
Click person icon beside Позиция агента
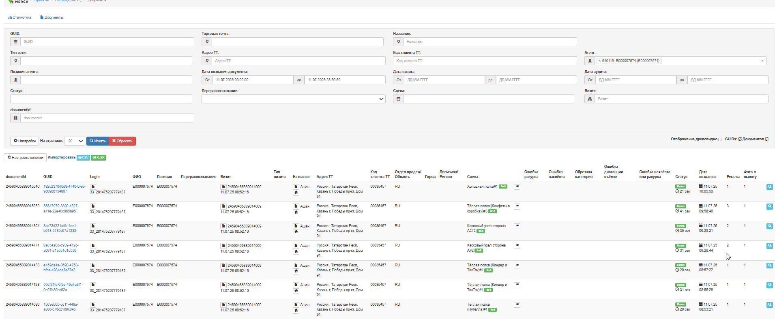coord(15,80)
